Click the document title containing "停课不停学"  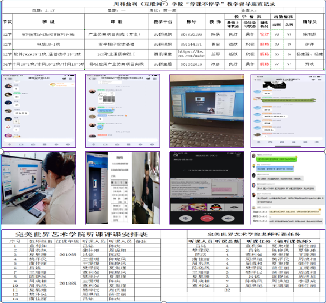click(194, 4)
